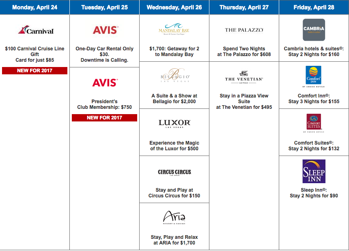Click The Venetian logo
This screenshot has width=349, height=251.
point(244,77)
